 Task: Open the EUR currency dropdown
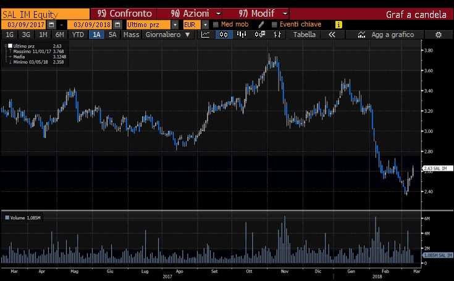[205, 24]
